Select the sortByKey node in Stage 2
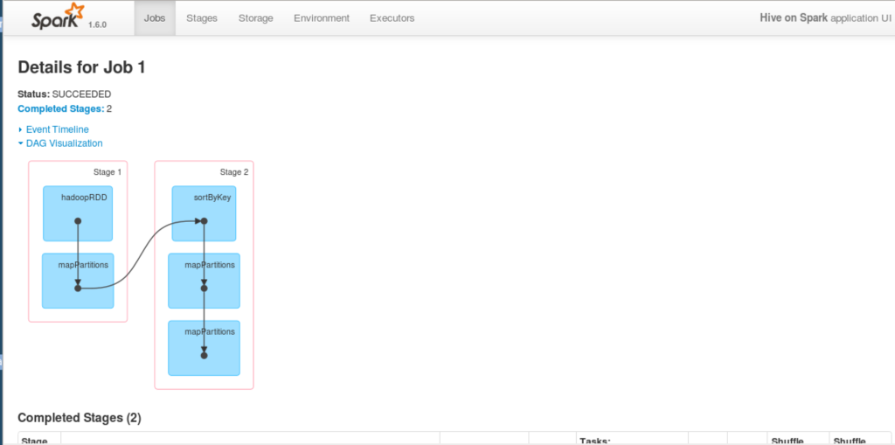The width and height of the screenshot is (895, 445). [x=204, y=213]
